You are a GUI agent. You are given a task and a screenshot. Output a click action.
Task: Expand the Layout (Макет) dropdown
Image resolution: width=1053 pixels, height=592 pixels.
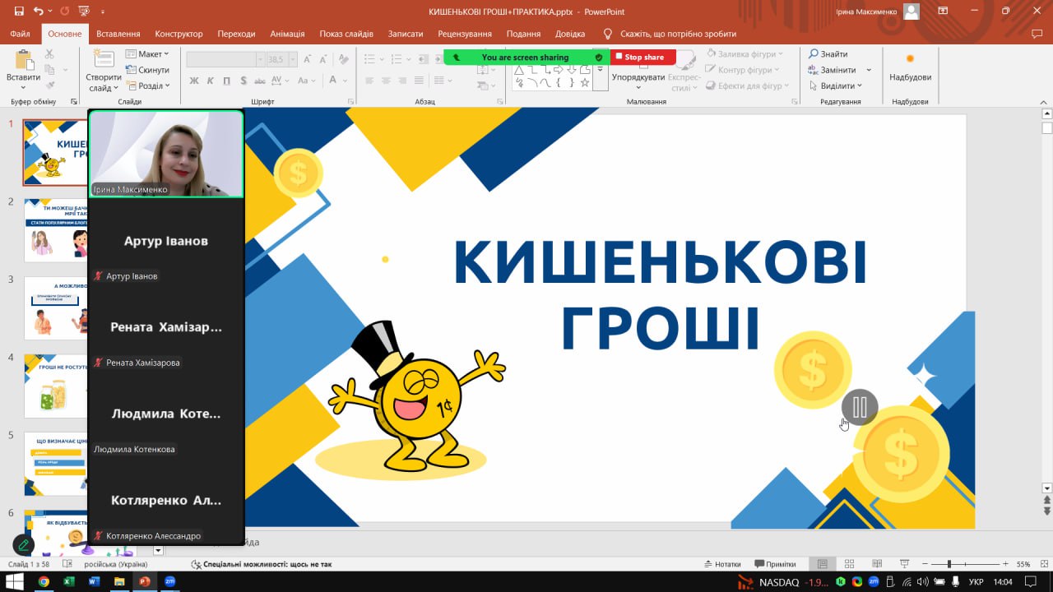tap(148, 54)
